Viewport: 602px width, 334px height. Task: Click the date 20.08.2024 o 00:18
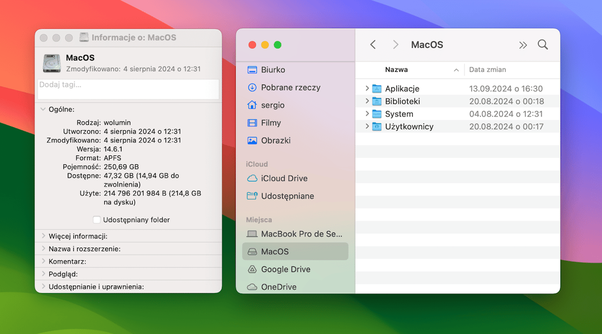506,101
